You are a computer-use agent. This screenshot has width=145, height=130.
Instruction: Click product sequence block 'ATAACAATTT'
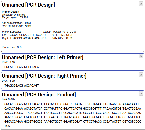[132, 104]
